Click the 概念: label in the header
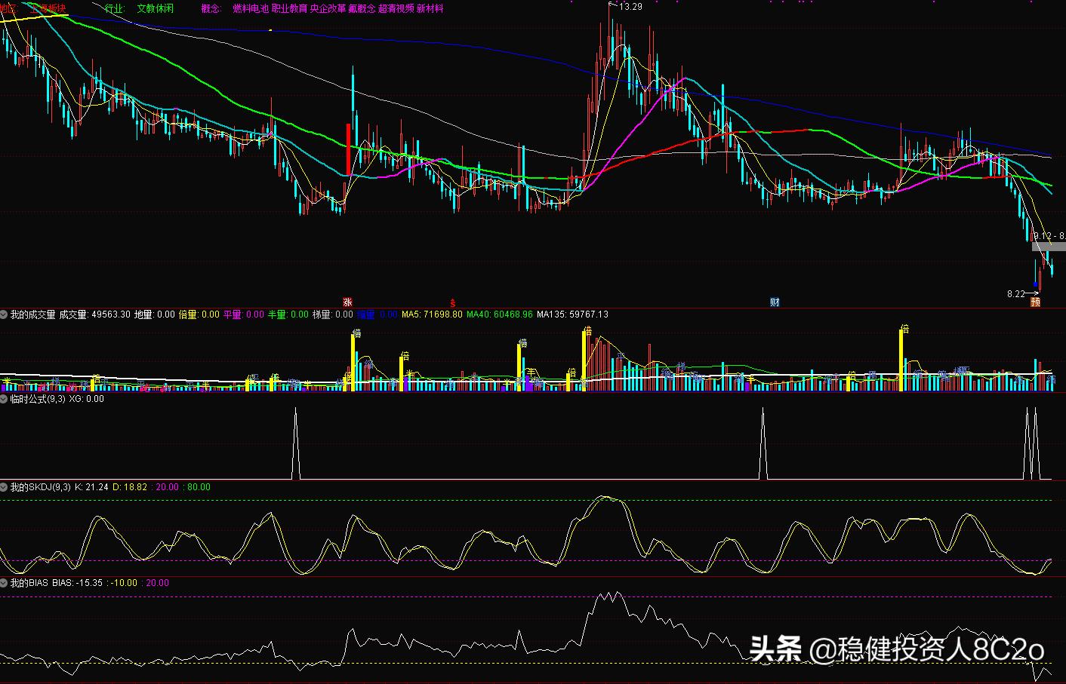Viewport: 1066px width, 684px height. [211, 9]
